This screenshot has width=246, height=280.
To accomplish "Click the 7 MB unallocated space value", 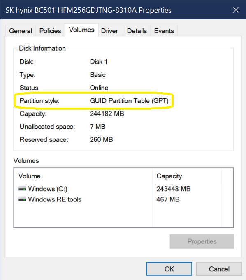I will (x=97, y=126).
